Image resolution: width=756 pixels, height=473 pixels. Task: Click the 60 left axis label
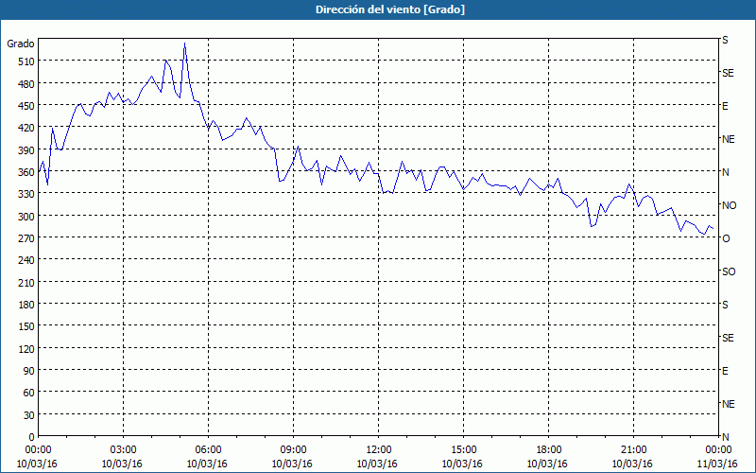pyautogui.click(x=29, y=393)
